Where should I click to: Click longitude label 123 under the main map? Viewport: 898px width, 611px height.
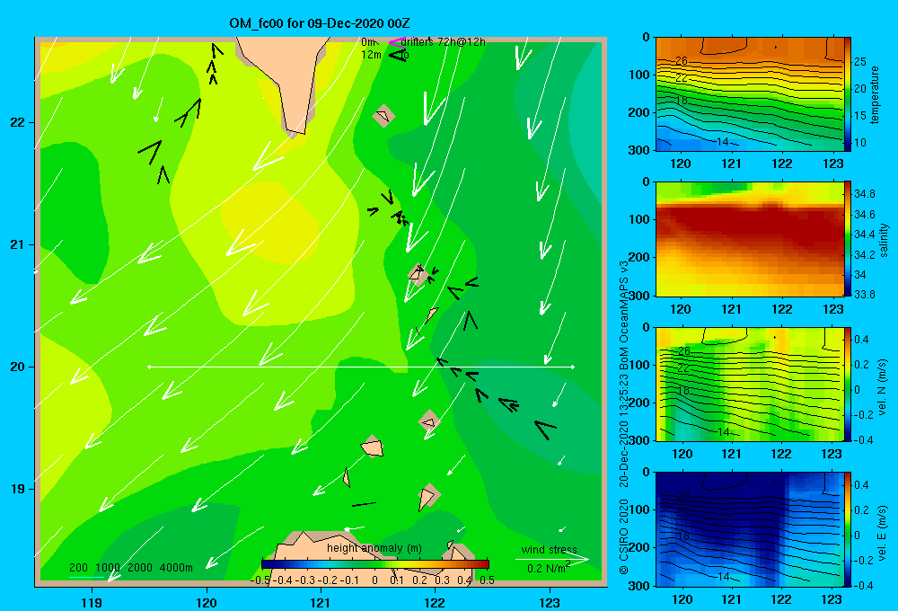(550, 602)
